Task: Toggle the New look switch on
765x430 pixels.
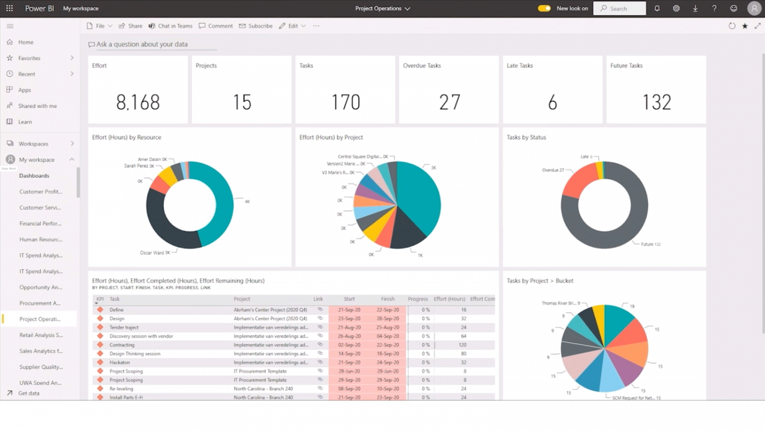Action: click(x=544, y=8)
